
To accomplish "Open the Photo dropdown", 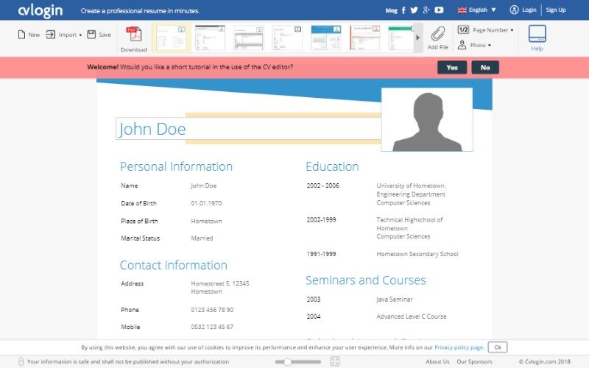I will point(474,45).
